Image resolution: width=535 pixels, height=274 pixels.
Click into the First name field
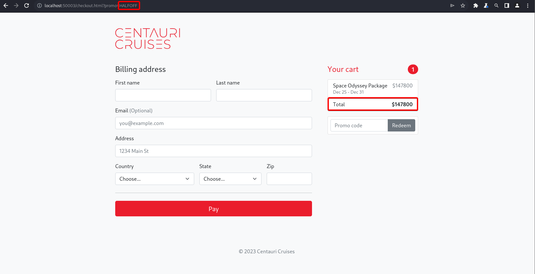tap(163, 95)
